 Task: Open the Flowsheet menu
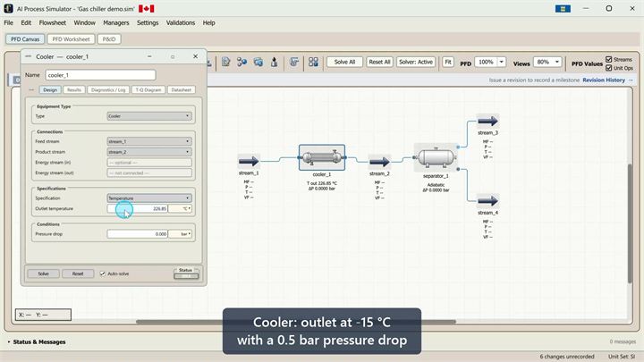[x=52, y=22]
